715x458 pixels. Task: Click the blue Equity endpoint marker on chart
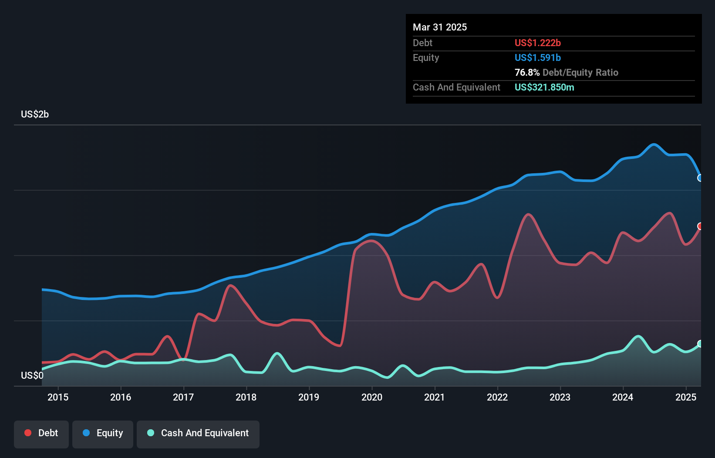click(x=700, y=178)
